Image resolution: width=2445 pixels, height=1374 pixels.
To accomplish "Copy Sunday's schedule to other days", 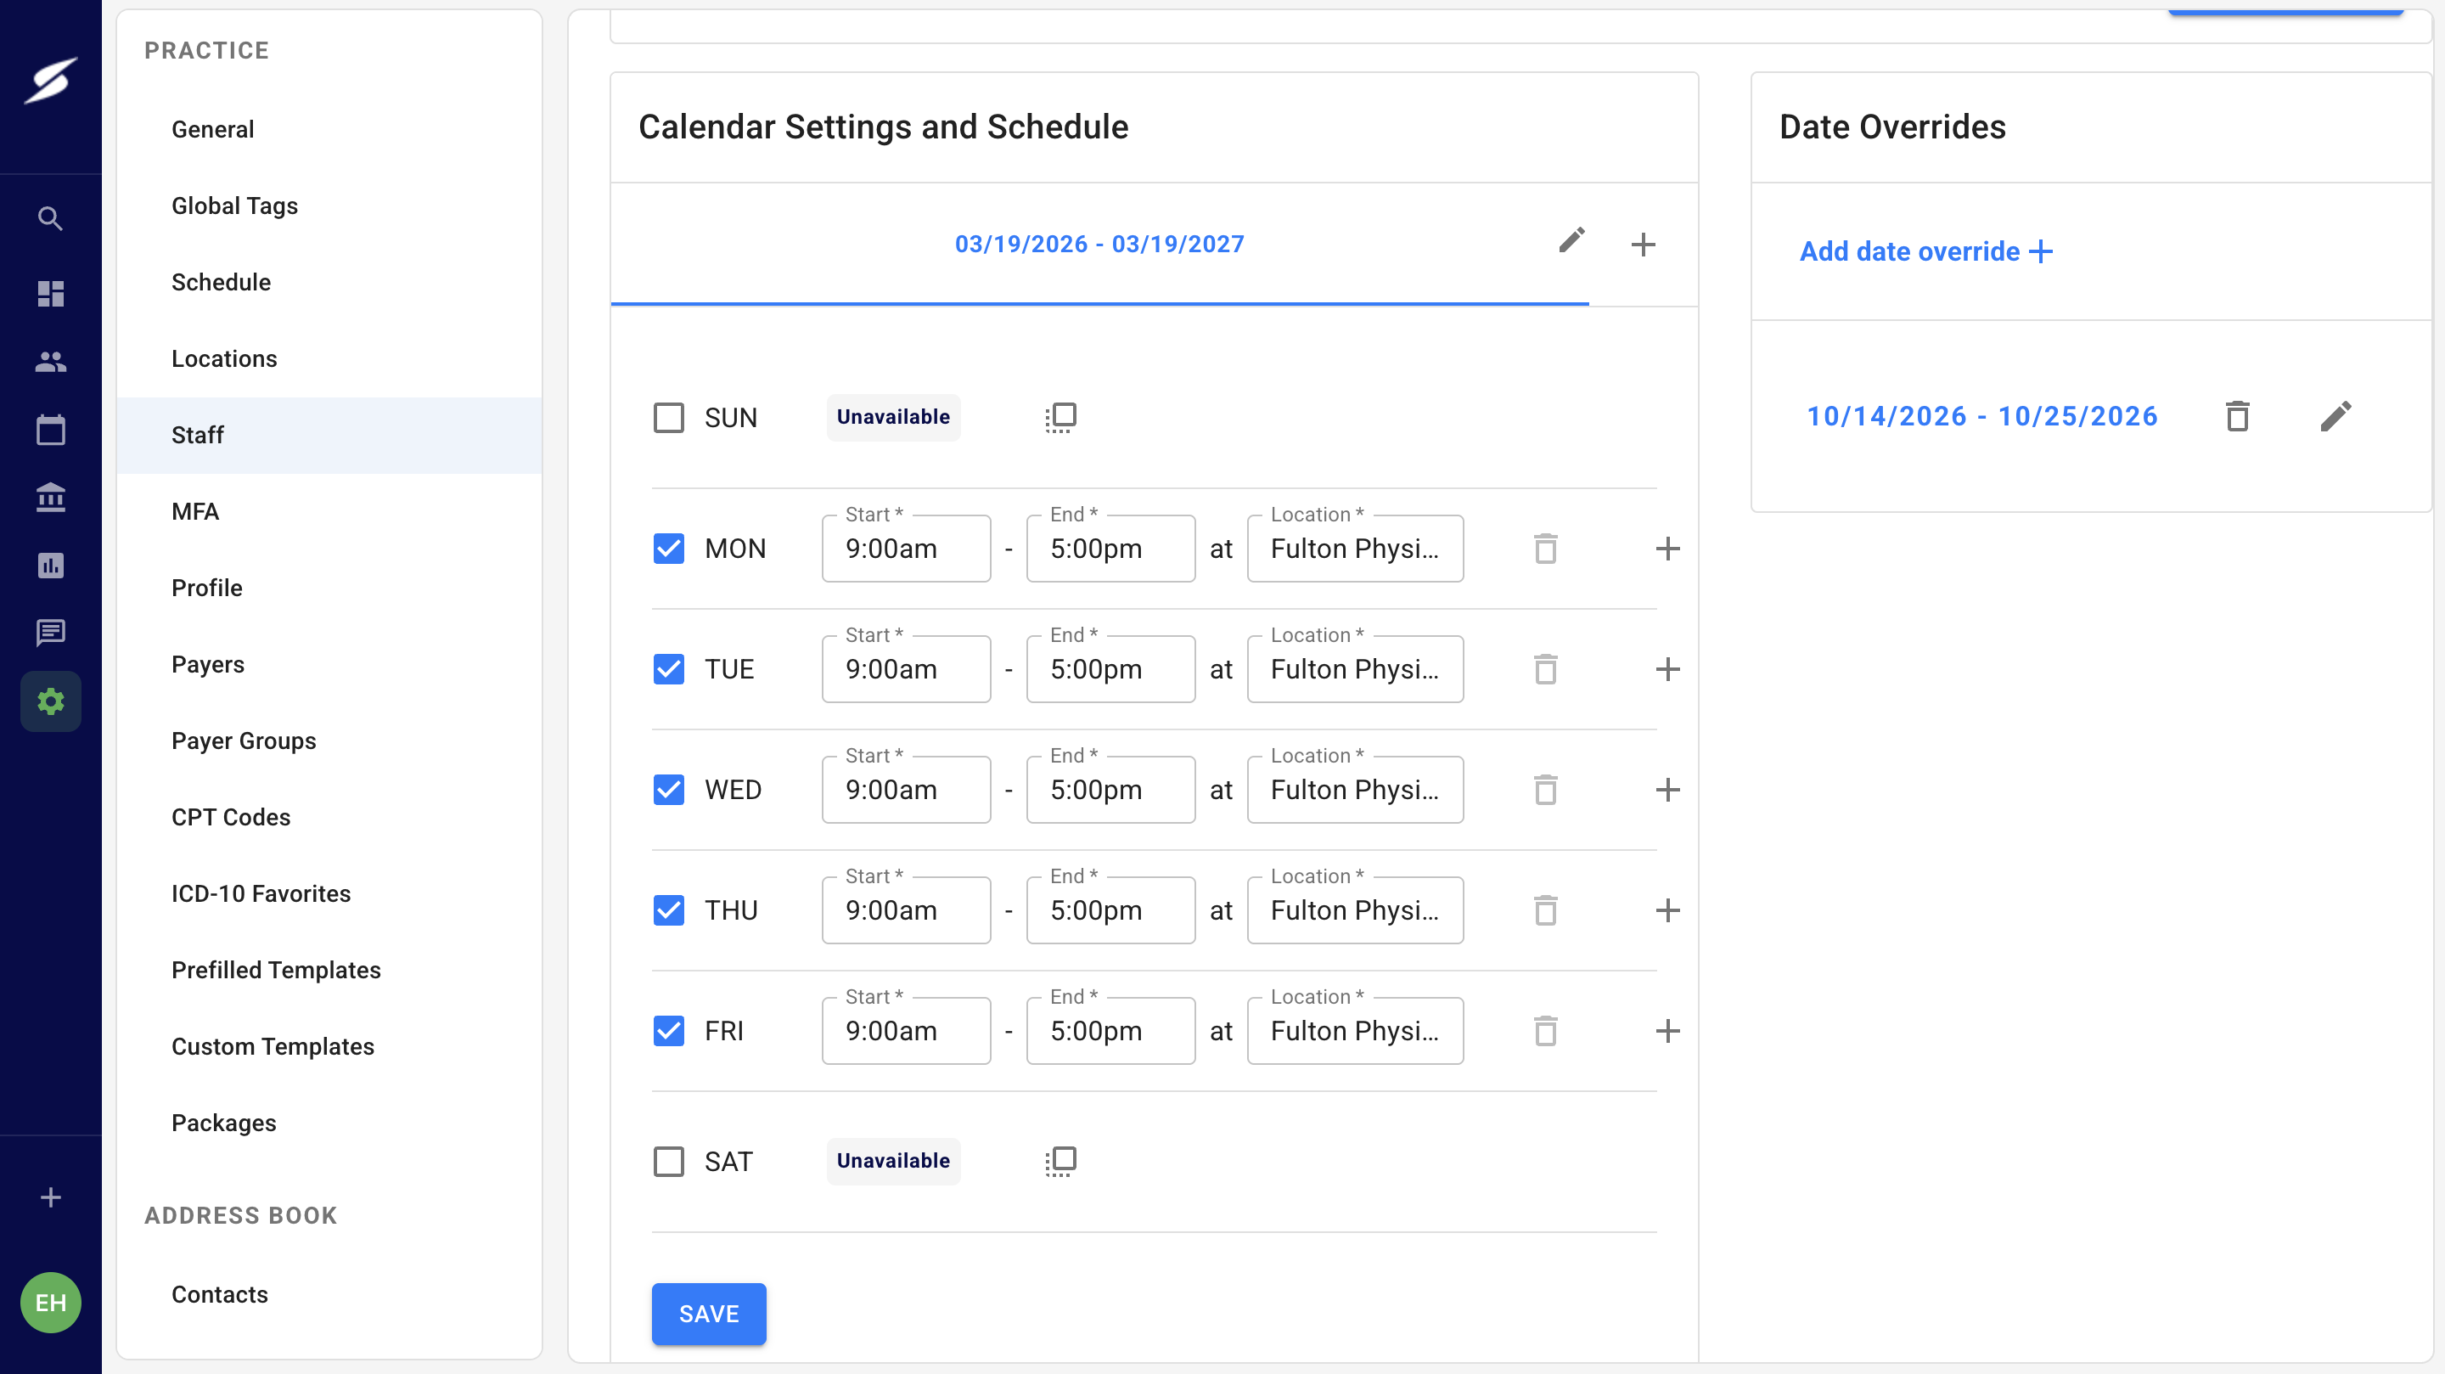I will 1060,417.
